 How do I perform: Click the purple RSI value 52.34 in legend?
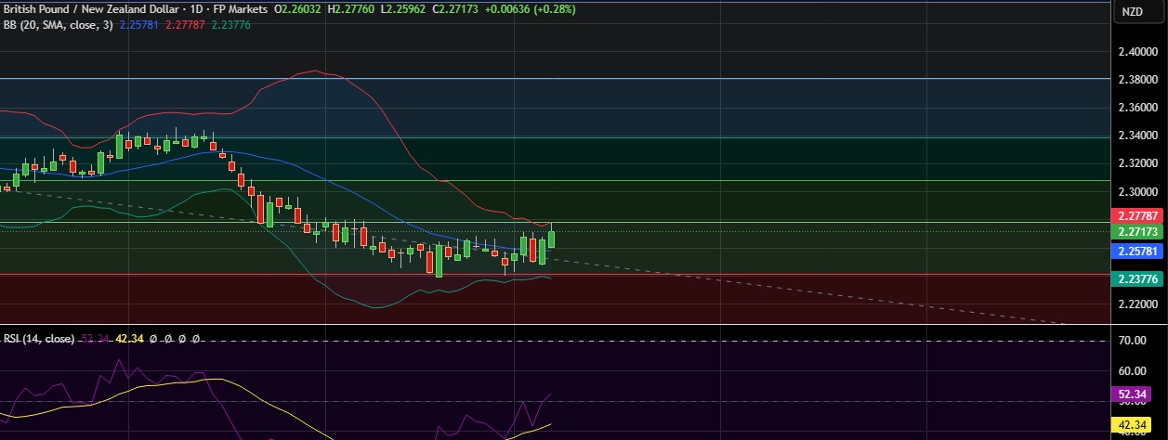coord(97,339)
